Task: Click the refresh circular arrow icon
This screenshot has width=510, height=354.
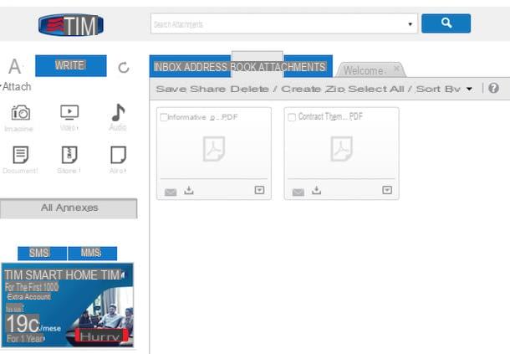Action: coord(124,68)
